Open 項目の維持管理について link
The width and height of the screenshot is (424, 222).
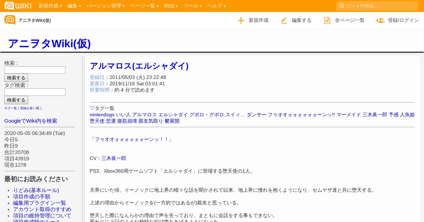coord(42,216)
